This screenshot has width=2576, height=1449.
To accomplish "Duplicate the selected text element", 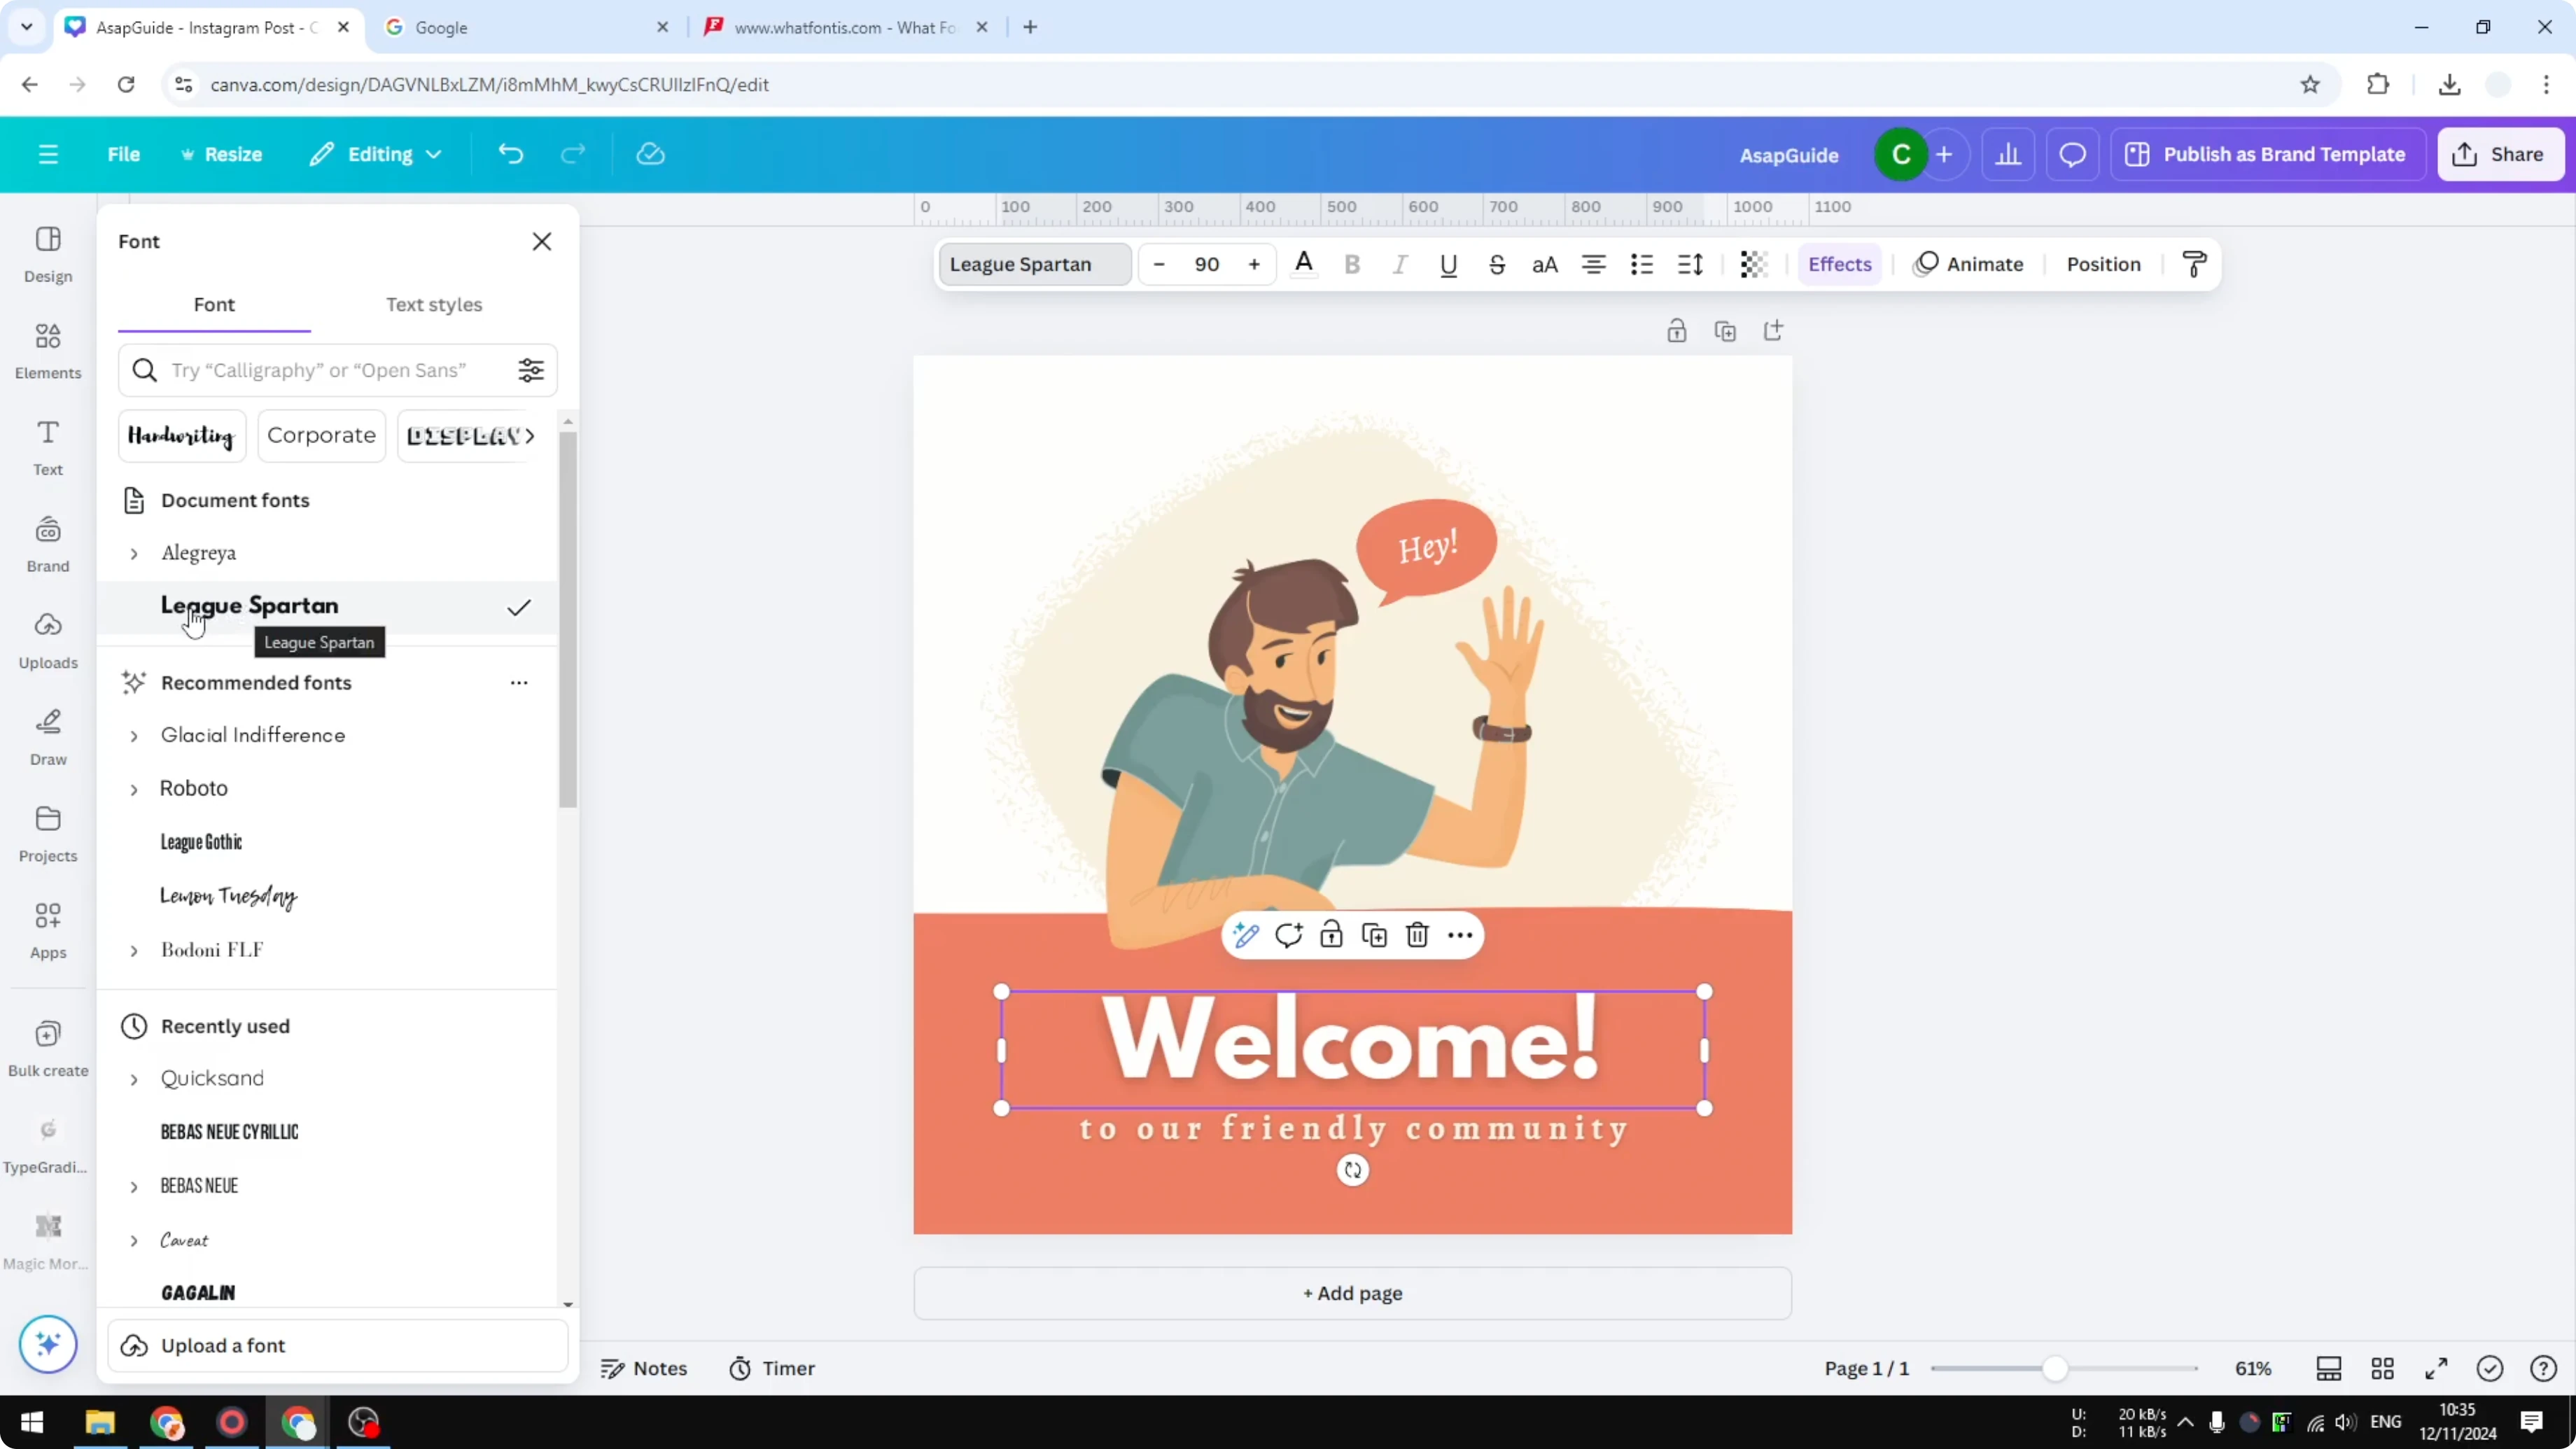I will tap(1374, 935).
